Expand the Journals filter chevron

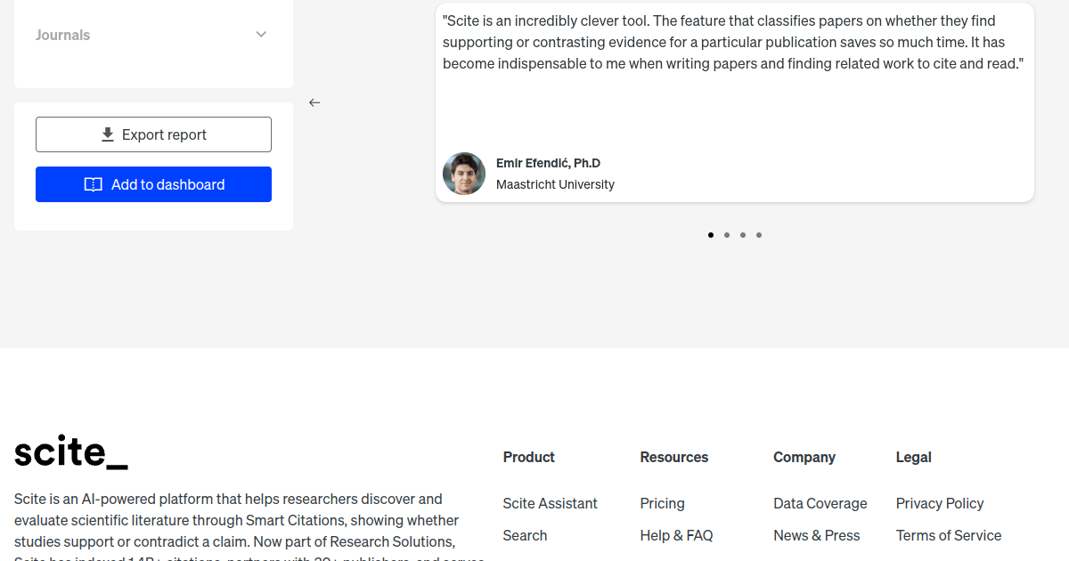click(x=261, y=35)
